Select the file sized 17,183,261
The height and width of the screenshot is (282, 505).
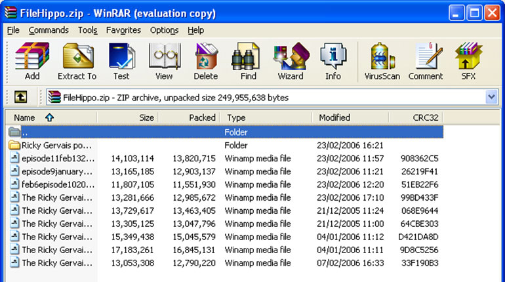pos(224,249)
